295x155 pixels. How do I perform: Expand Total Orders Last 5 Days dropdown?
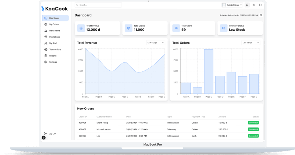(x=251, y=43)
